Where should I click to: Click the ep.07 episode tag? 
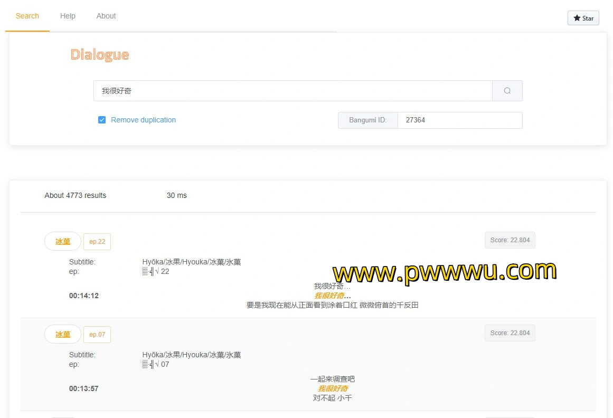click(97, 335)
